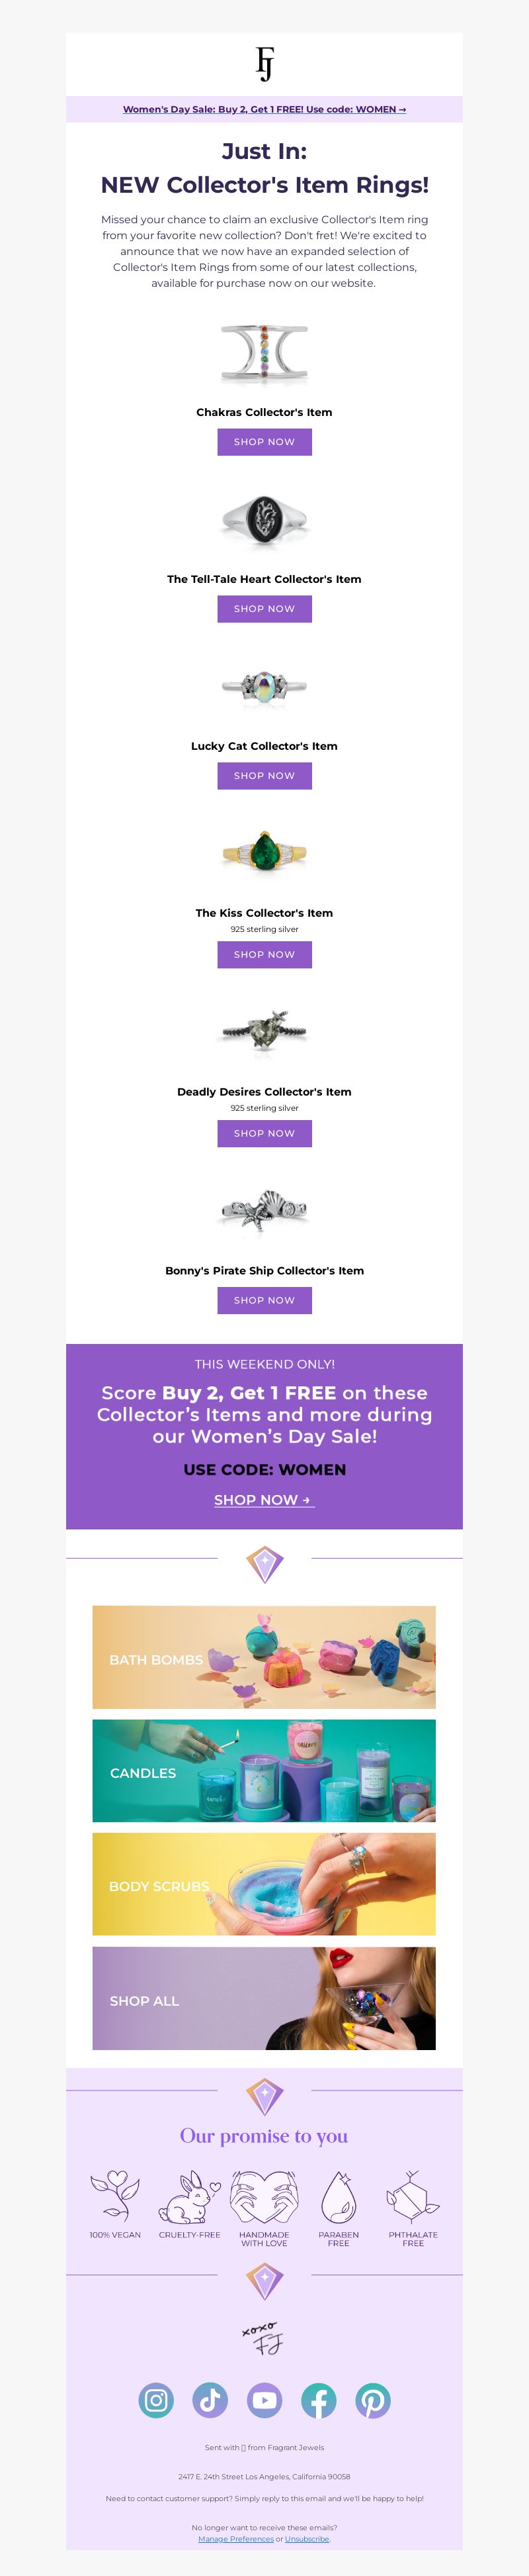Click the cruelty-free rabbit icon

pyautogui.click(x=190, y=2197)
